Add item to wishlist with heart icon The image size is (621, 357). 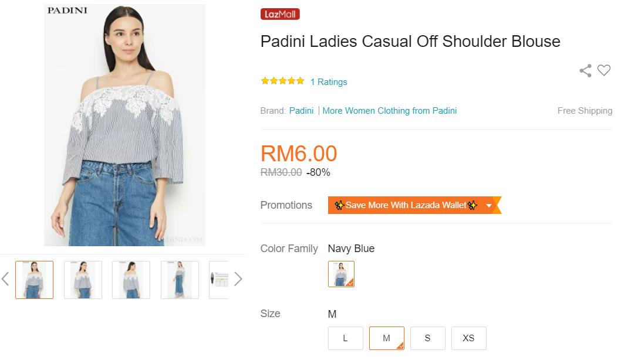pyautogui.click(x=604, y=70)
